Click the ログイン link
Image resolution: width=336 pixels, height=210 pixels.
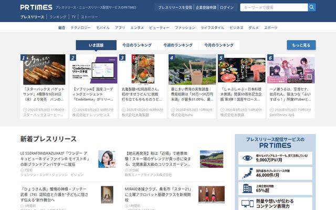pyautogui.click(x=227, y=7)
